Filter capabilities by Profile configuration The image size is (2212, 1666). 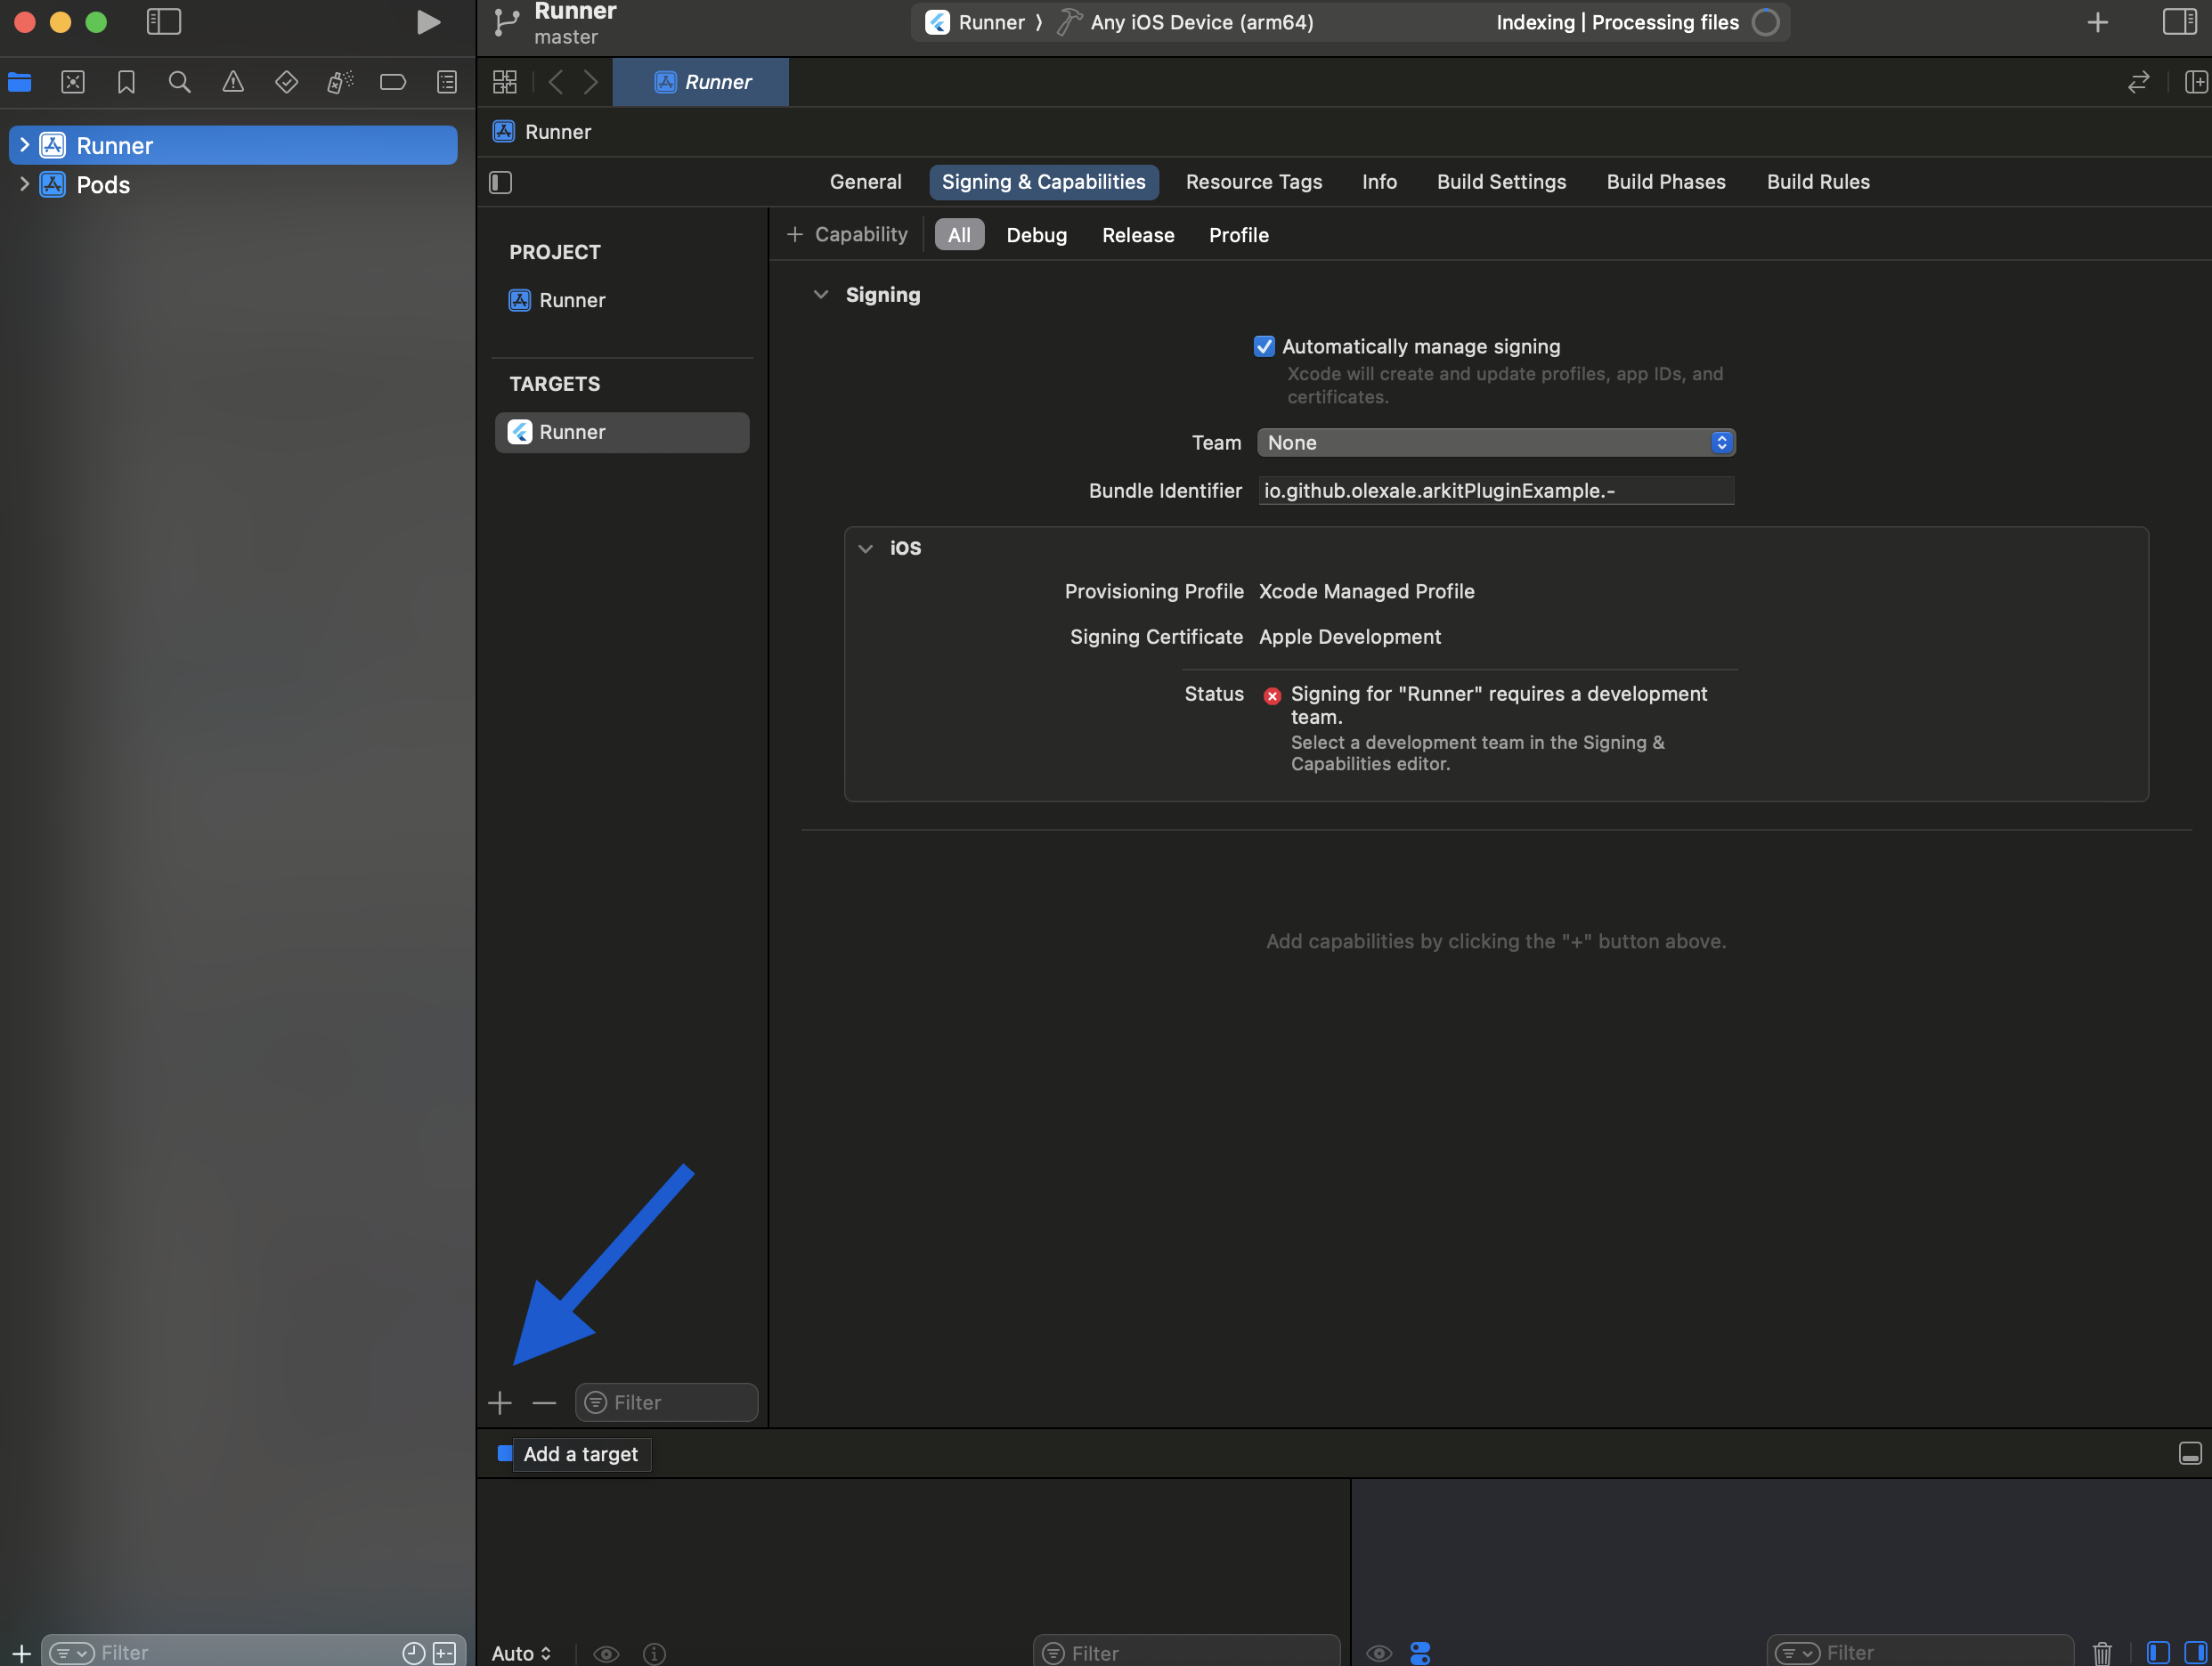point(1238,235)
